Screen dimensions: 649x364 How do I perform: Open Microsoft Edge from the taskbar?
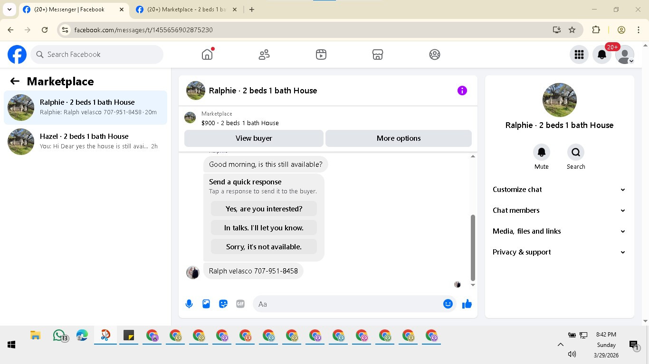(82, 336)
